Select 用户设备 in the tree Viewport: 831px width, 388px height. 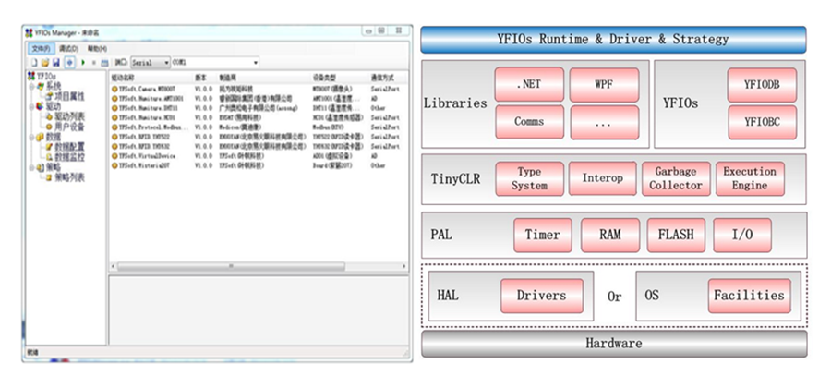[69, 127]
